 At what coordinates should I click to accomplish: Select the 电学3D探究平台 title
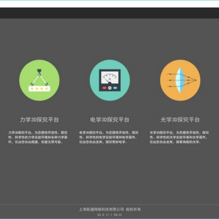pyautogui.click(x=109, y=120)
